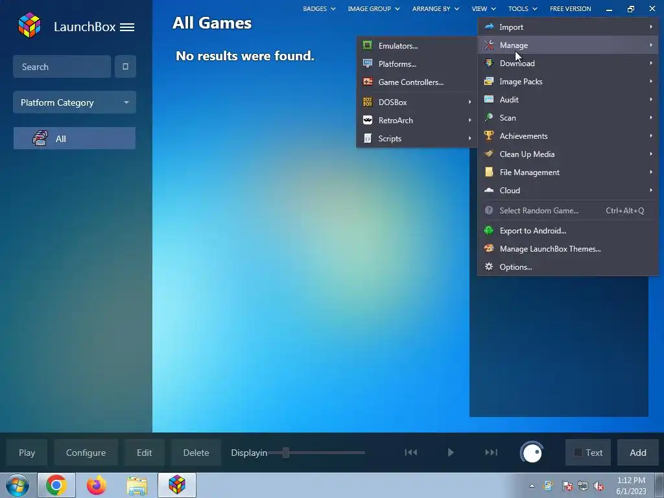Click the Emulators chip icon
The height and width of the screenshot is (498, 664).
(368, 45)
